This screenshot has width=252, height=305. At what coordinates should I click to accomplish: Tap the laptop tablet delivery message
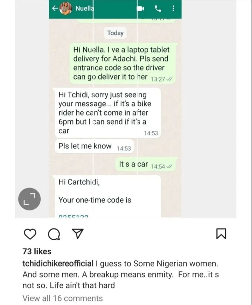(124, 64)
